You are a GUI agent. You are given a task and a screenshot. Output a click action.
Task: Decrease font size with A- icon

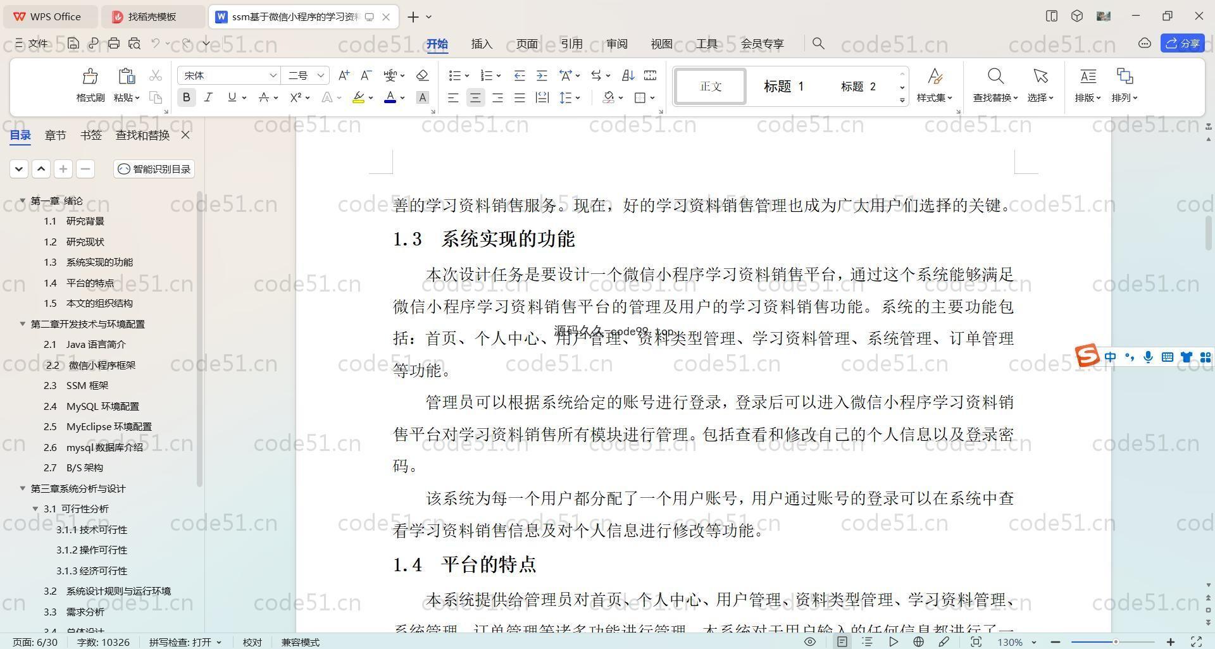click(366, 76)
